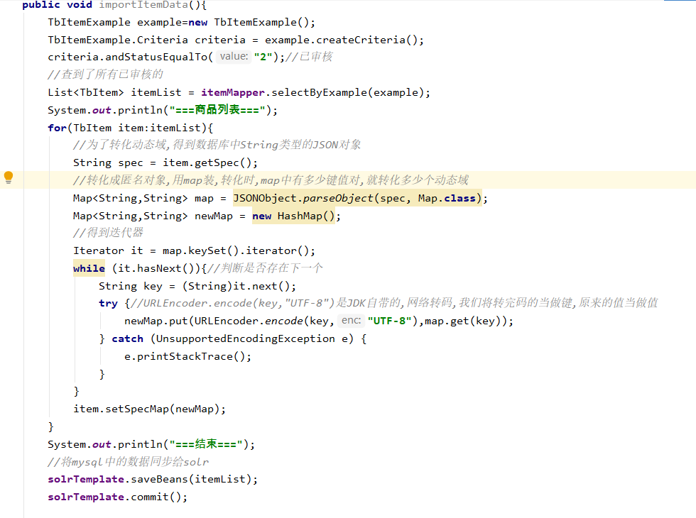Click 'new HashMap()' expression

[293, 216]
